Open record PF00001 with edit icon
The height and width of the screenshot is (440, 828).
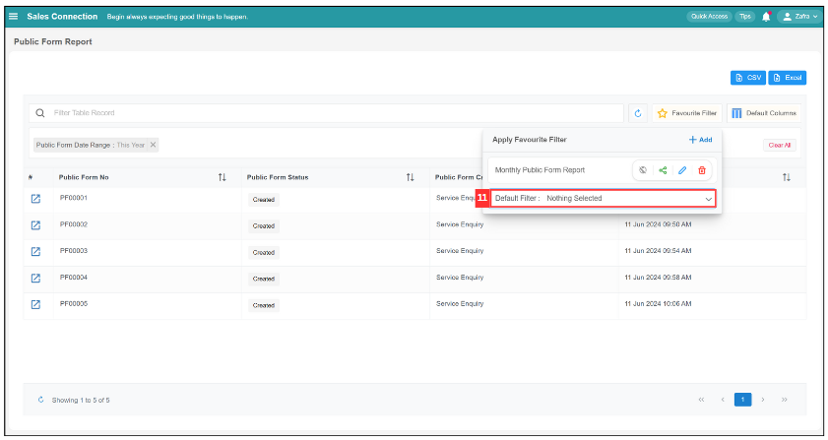[35, 199]
